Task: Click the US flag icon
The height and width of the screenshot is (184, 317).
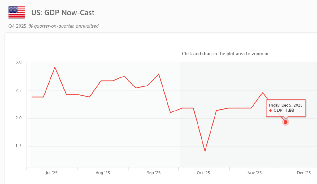Action: [x=17, y=12]
